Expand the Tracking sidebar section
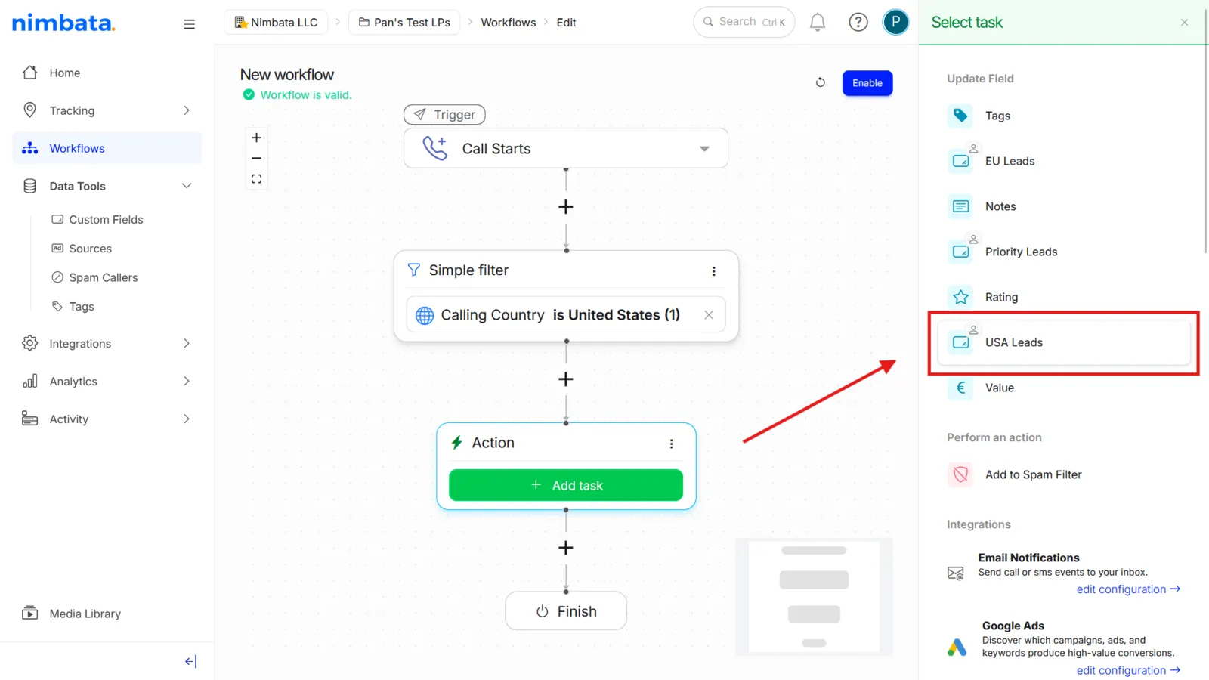 [x=186, y=110]
